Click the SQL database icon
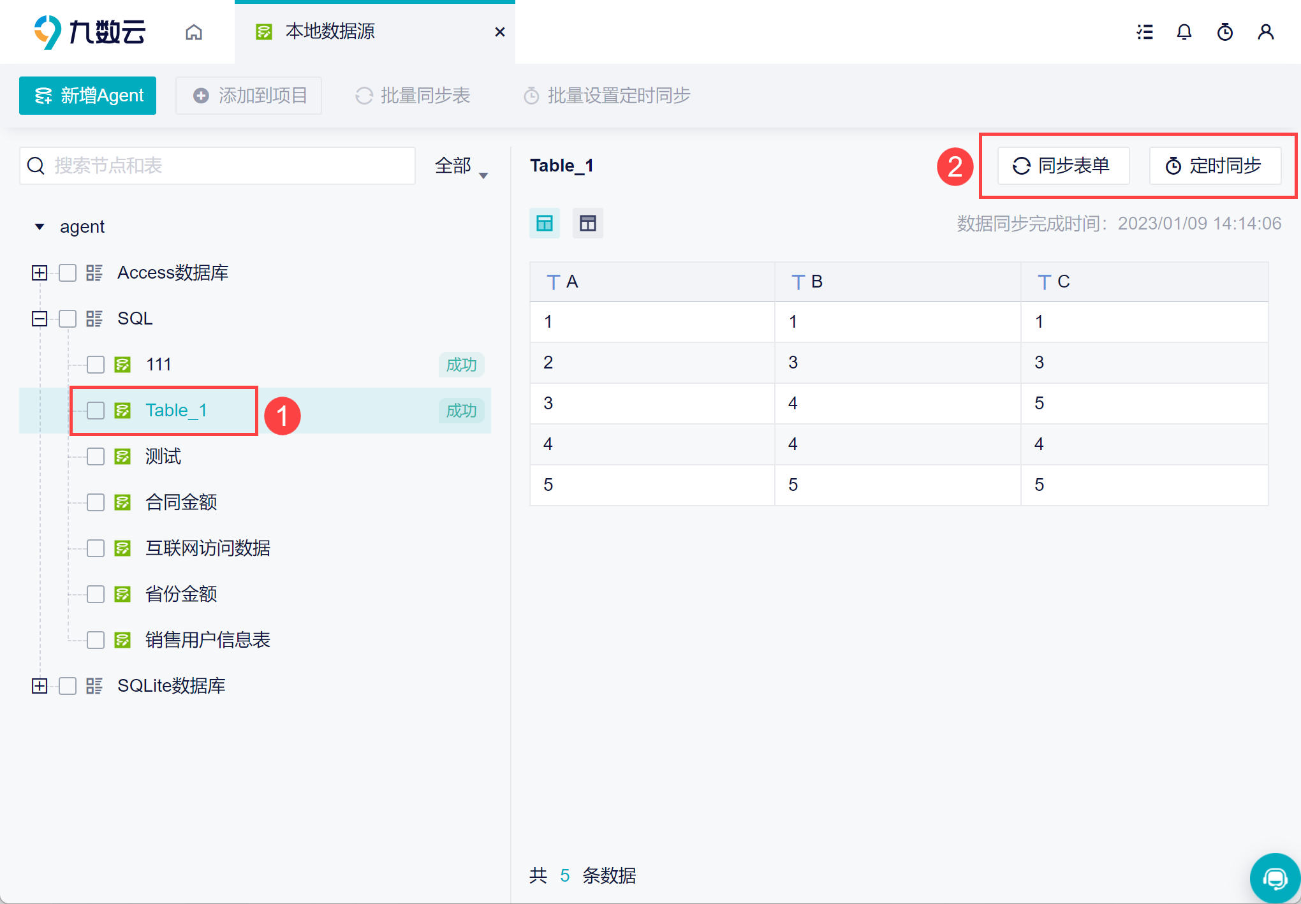 (94, 319)
